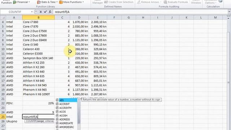Select column B header

point(39,18)
